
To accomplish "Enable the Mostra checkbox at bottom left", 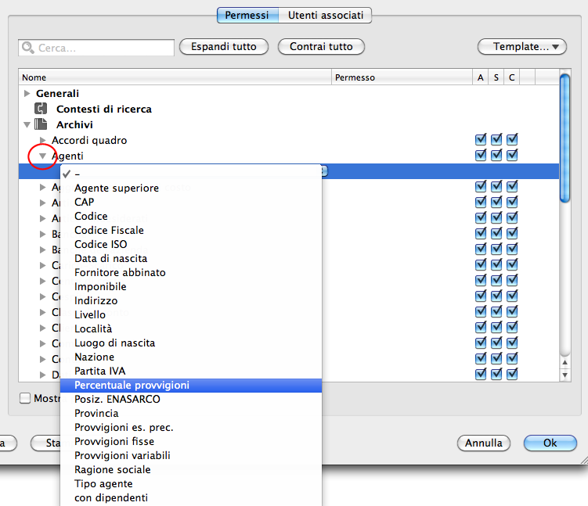I will click(x=25, y=398).
